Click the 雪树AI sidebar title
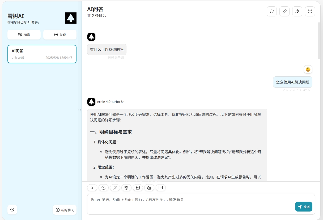Viewport: 323px width, 220px height. pyautogui.click(x=16, y=16)
